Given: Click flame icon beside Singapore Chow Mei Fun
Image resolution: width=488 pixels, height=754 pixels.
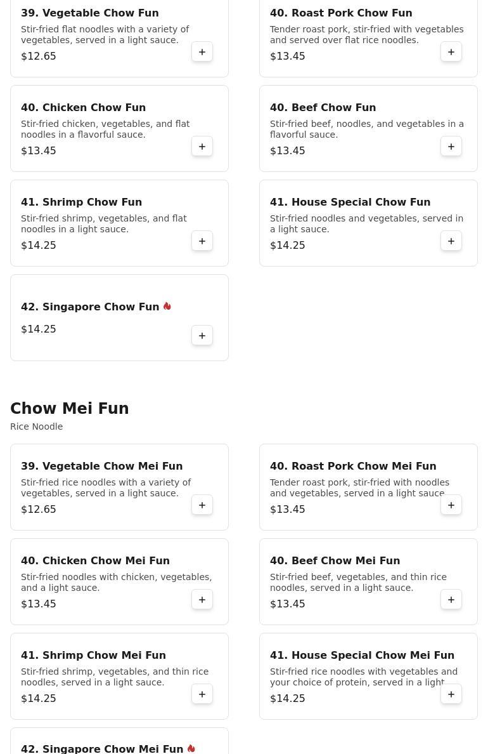Looking at the screenshot, I should click(x=191, y=749).
